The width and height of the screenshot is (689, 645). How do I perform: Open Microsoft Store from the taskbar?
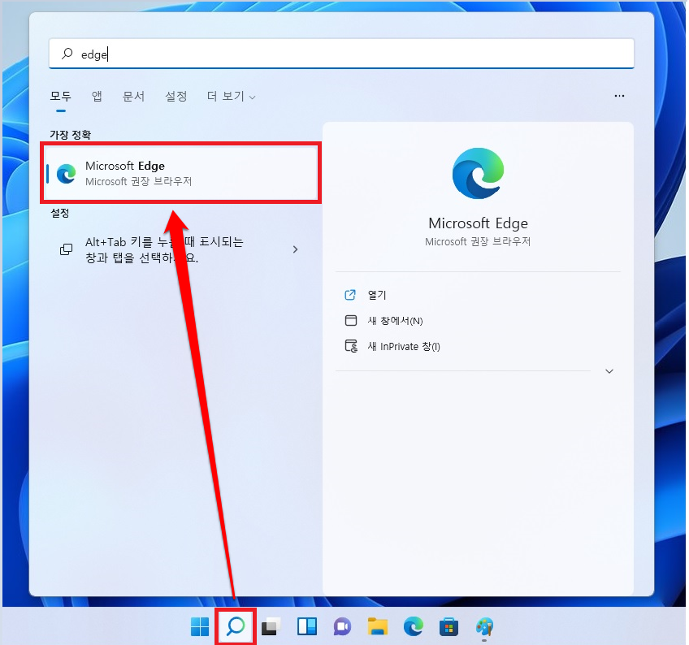tap(448, 626)
